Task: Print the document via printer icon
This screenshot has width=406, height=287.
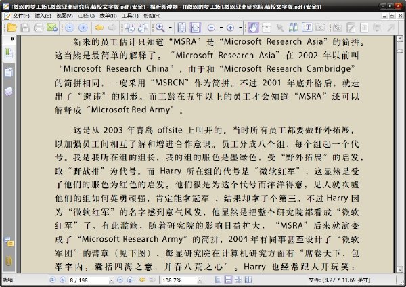Action: click(x=39, y=28)
